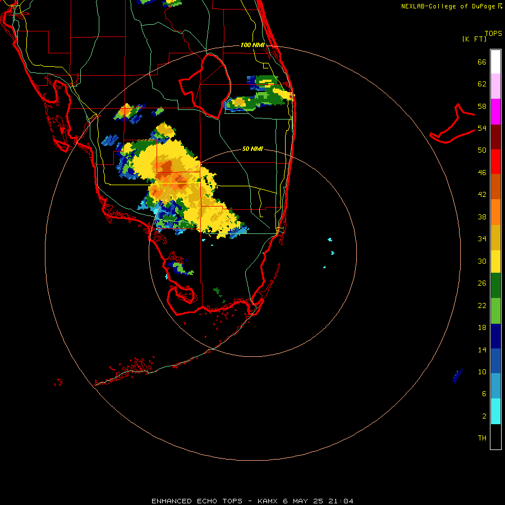Select the 26 legend label
The image size is (505, 505).
pos(482,283)
